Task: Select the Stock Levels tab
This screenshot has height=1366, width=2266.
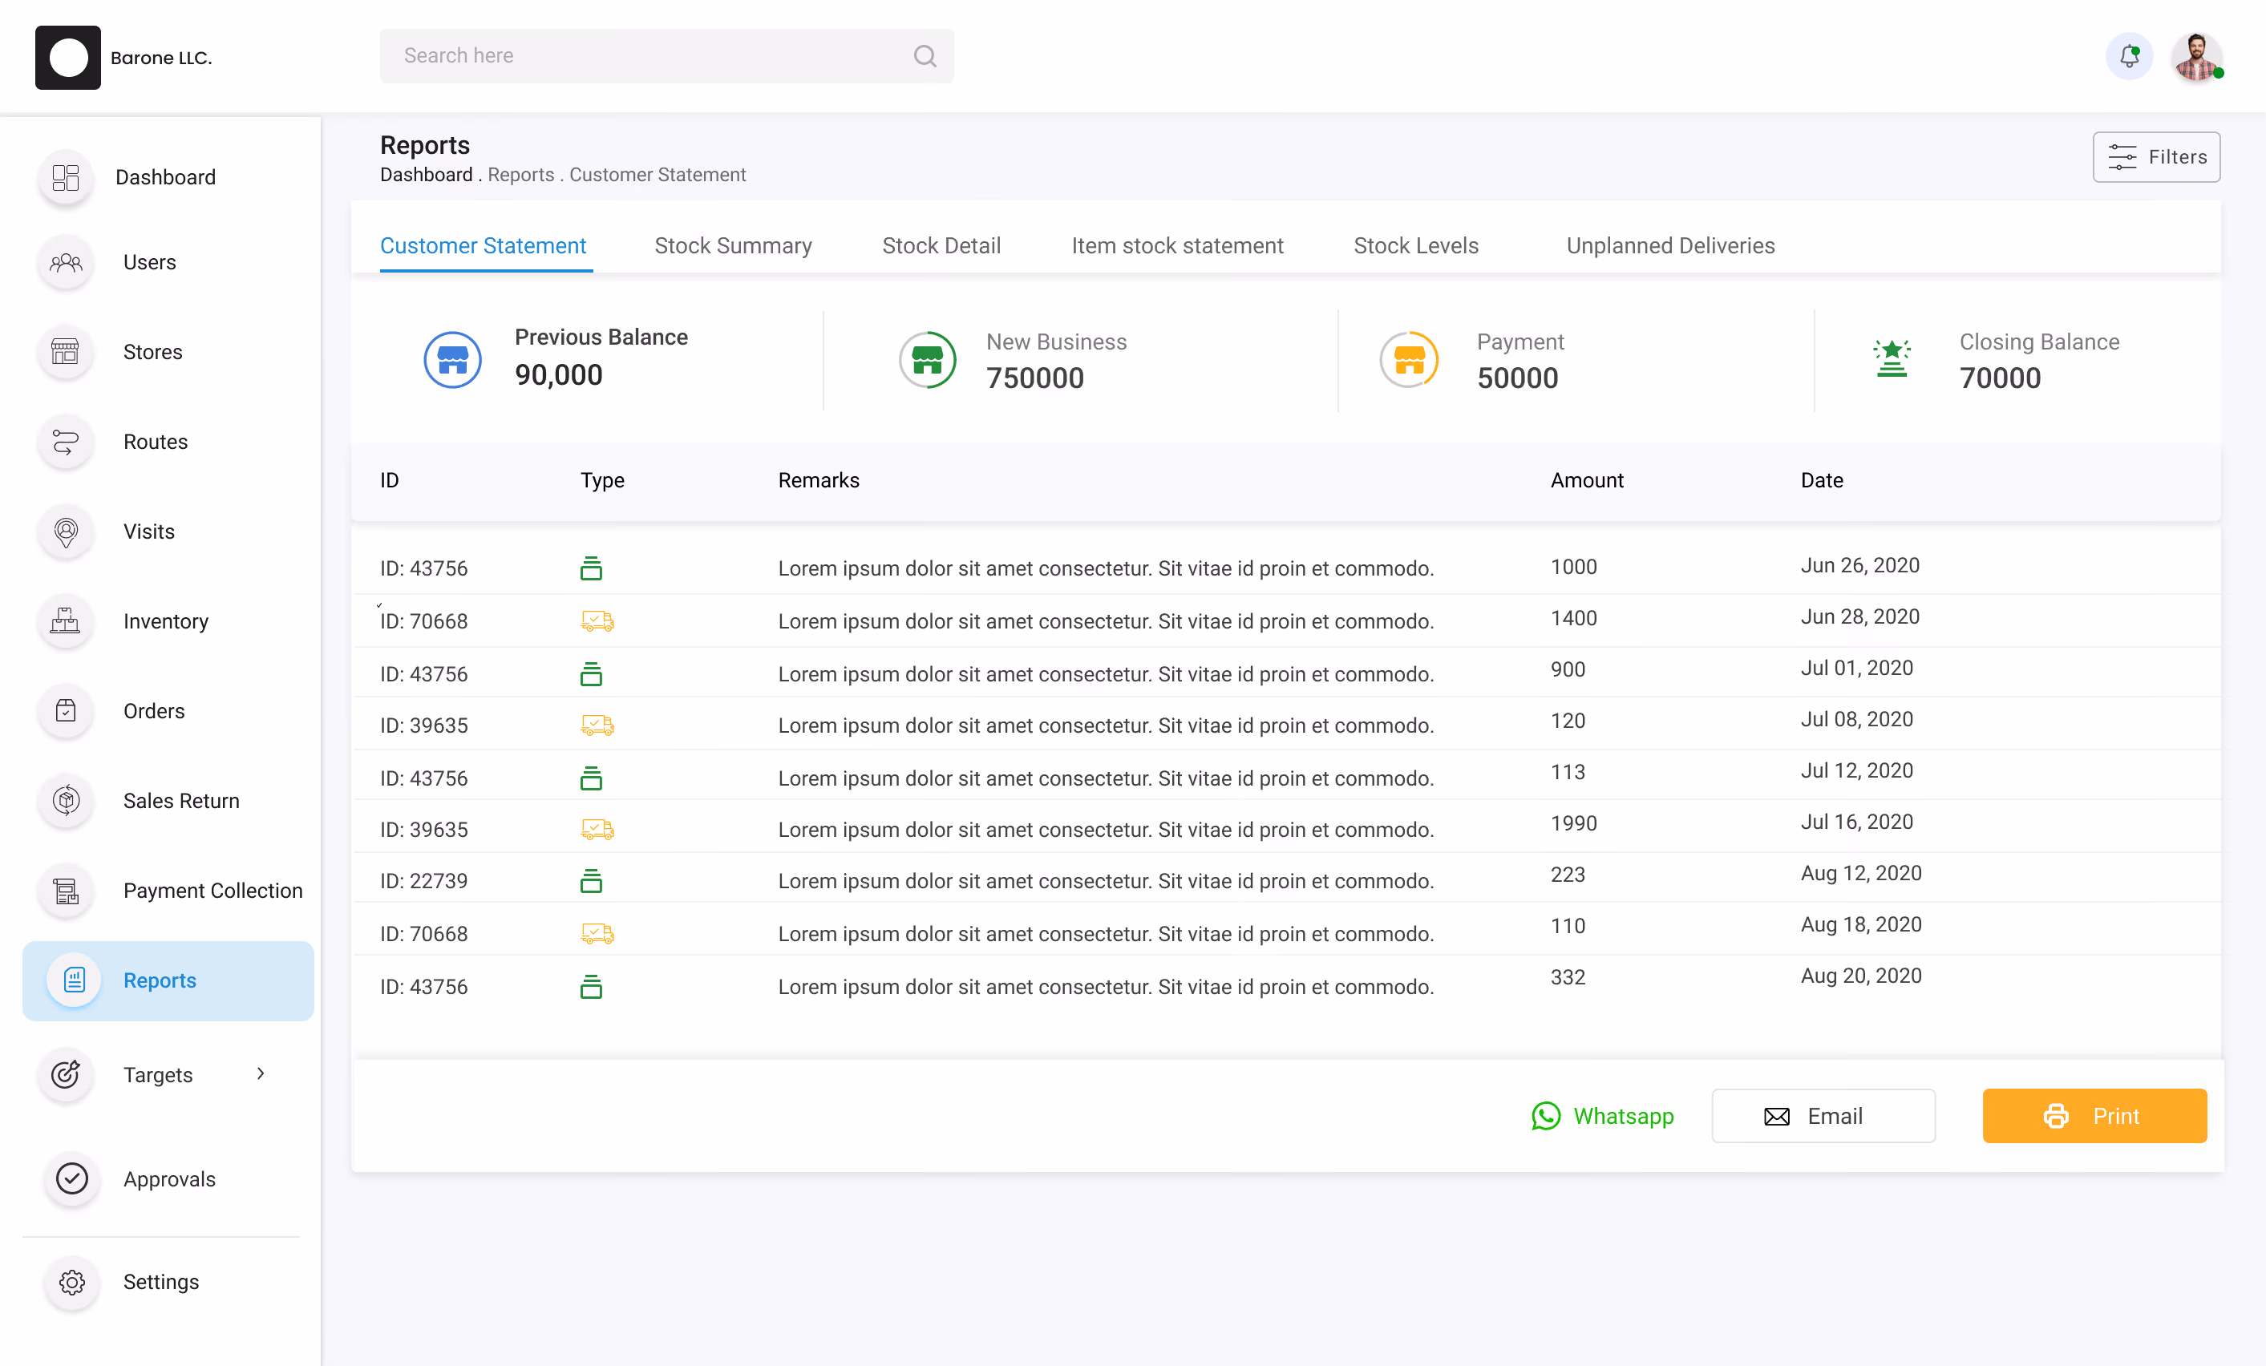Action: click(1415, 245)
